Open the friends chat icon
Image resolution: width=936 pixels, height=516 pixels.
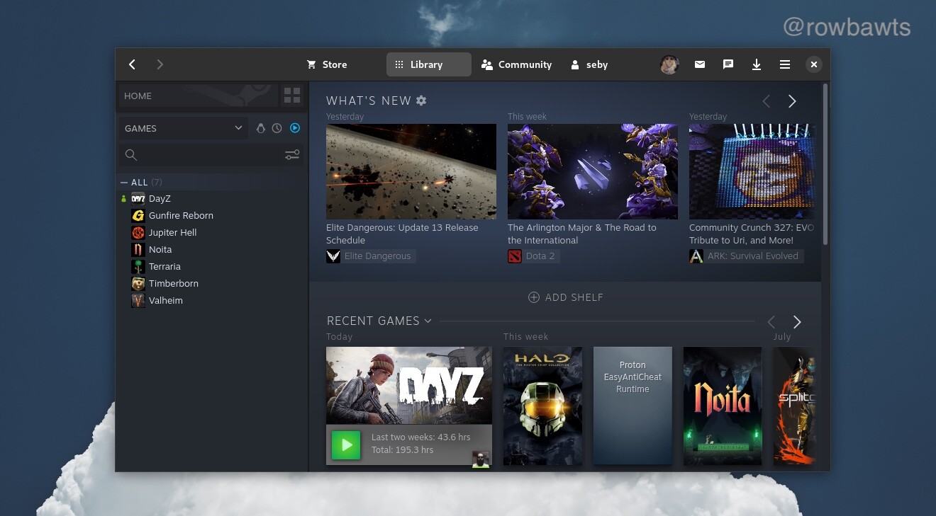[728, 64]
